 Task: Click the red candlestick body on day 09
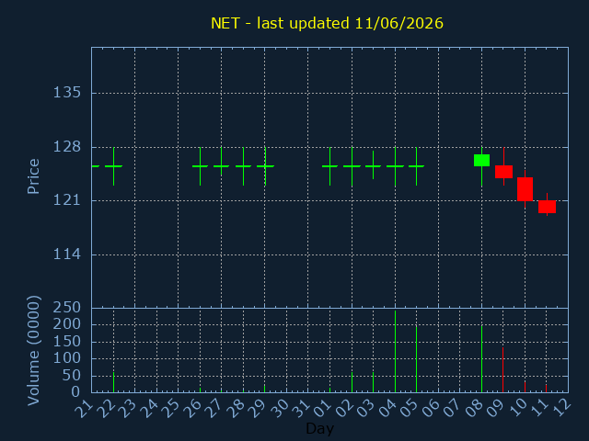(x=503, y=172)
